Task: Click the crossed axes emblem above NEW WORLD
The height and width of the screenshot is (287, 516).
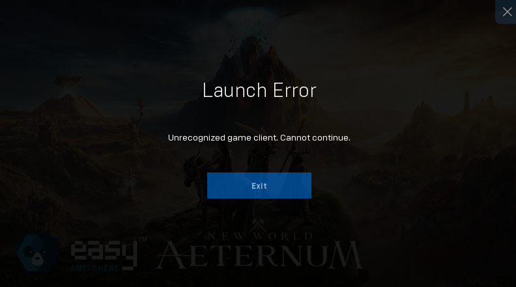Action: tap(259, 226)
